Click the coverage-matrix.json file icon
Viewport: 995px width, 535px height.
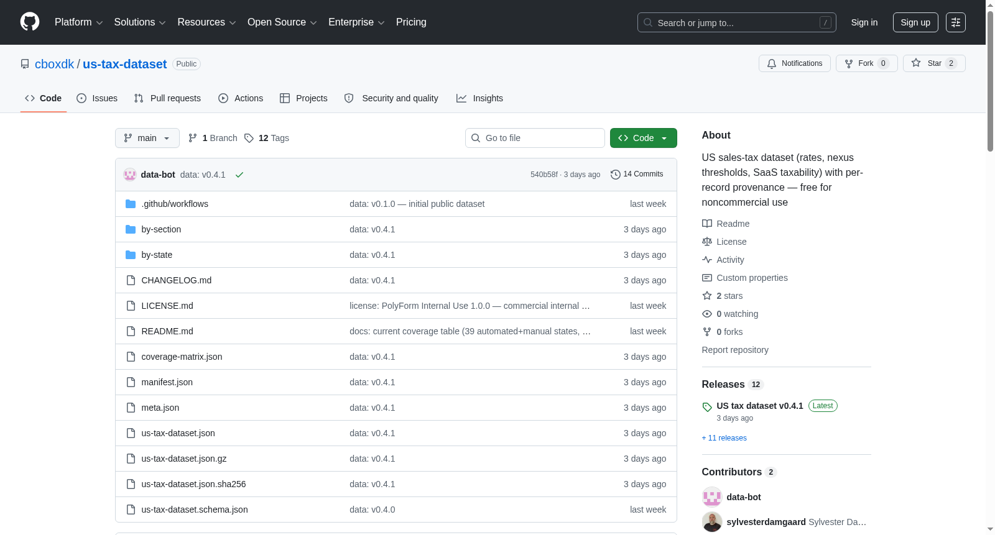tap(131, 357)
